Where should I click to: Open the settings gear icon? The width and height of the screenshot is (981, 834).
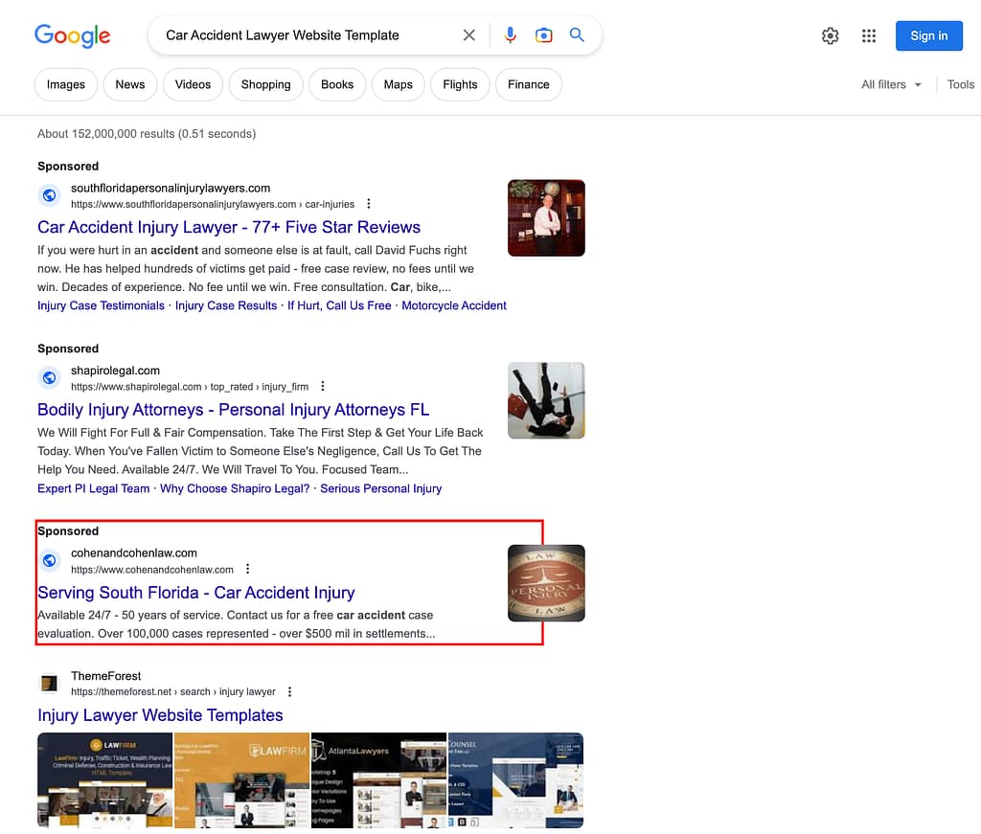(x=831, y=35)
